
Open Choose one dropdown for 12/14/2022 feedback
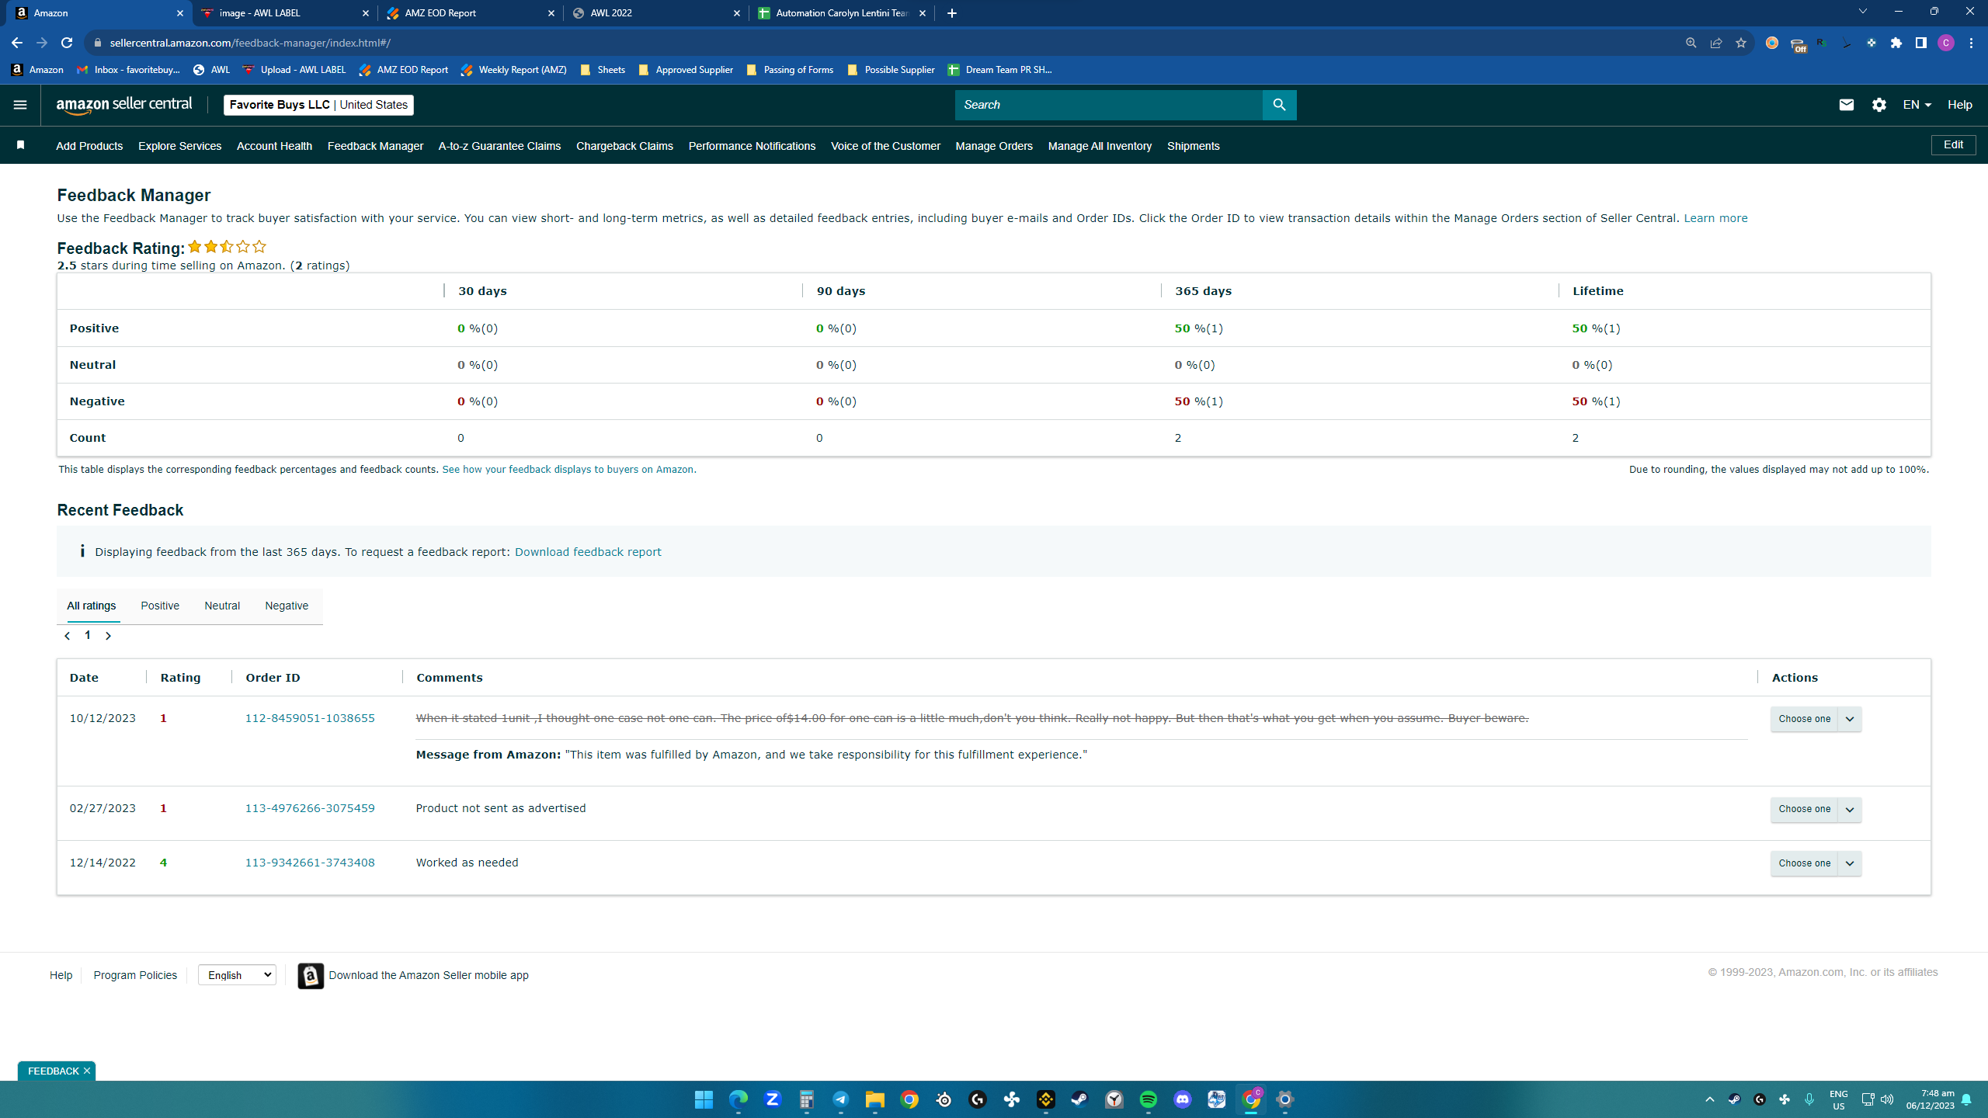(1816, 863)
